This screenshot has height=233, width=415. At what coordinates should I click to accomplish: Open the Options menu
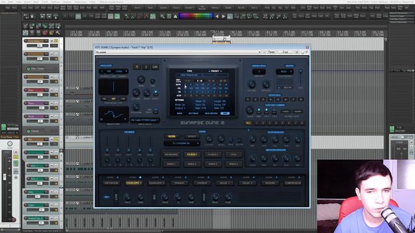(x=55, y=1)
